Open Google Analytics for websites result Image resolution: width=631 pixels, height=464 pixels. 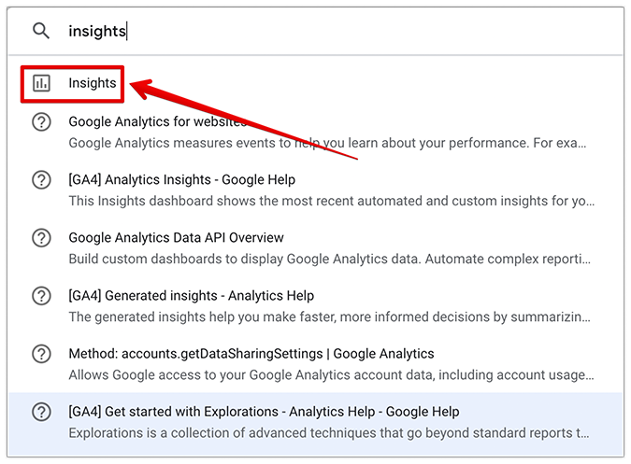pos(316,132)
